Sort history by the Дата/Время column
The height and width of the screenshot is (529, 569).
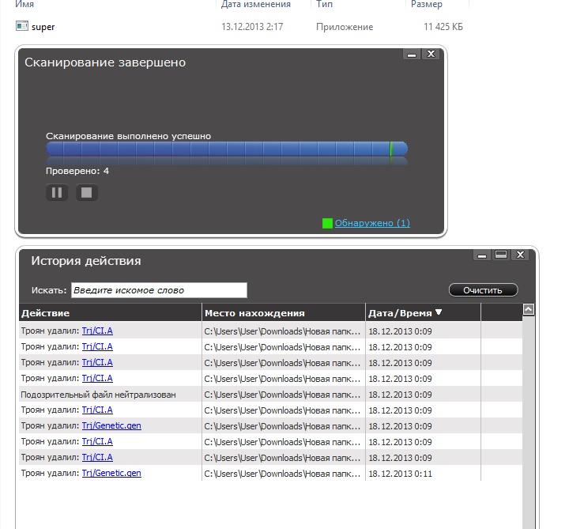[423, 312]
